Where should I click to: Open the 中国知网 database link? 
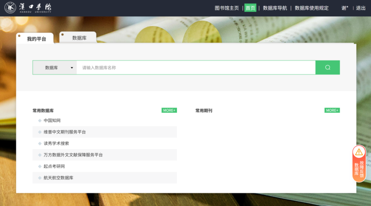pyautogui.click(x=52, y=121)
